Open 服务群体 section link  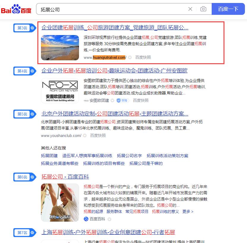(114, 212)
